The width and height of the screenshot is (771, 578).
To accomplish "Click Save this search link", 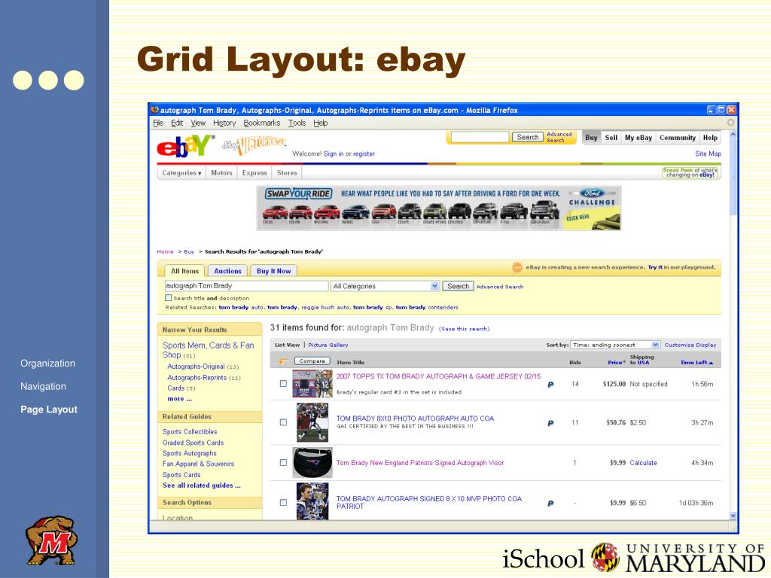I will pyautogui.click(x=464, y=329).
